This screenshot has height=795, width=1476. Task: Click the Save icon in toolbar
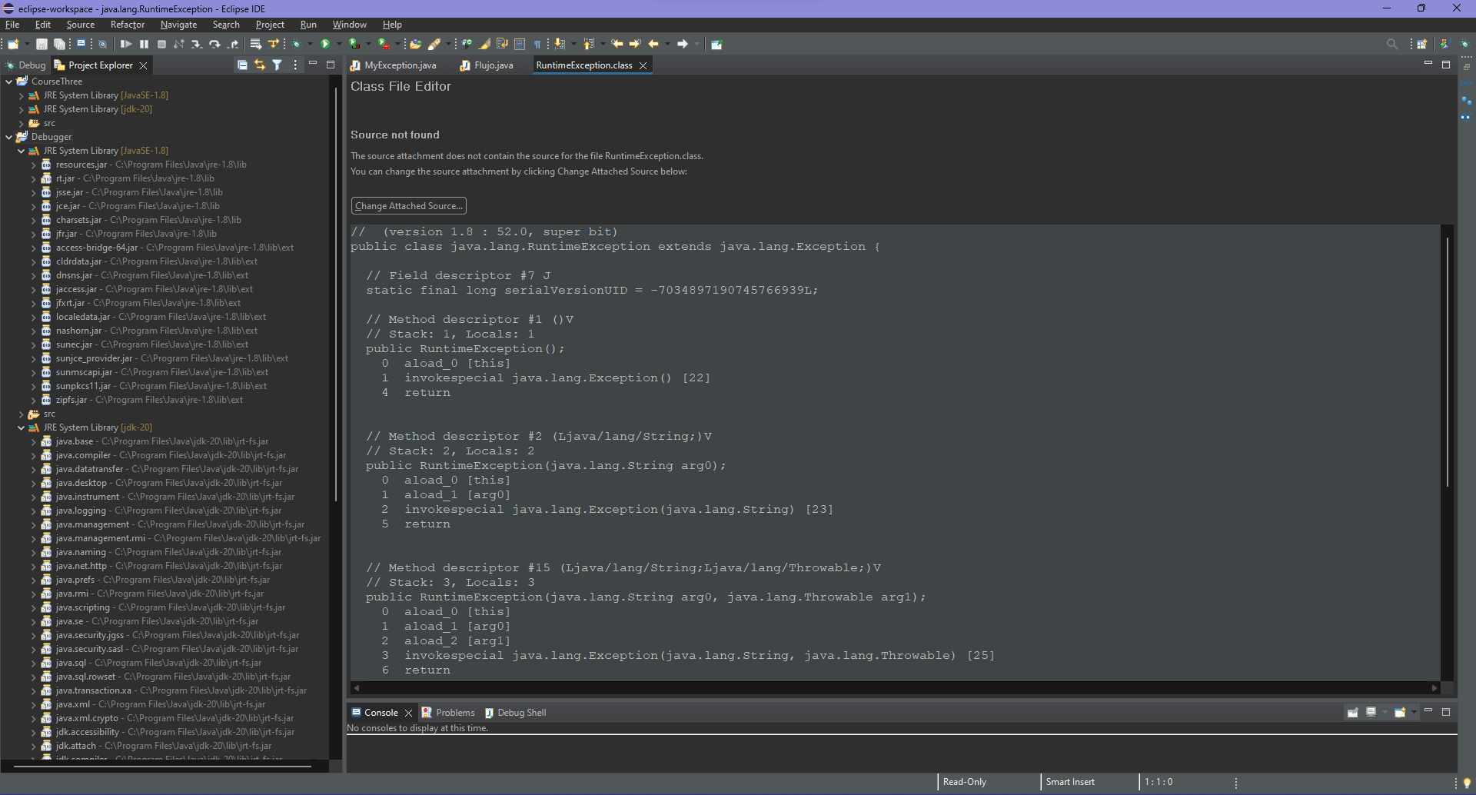point(42,44)
